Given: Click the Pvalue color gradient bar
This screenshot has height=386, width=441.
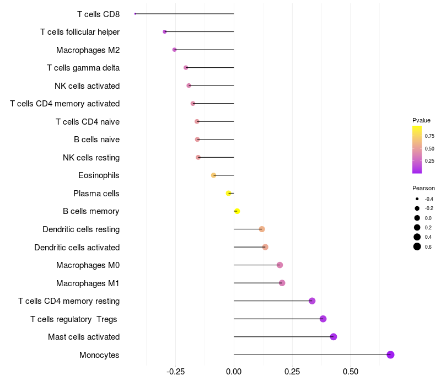Looking at the screenshot, I should (417, 149).
